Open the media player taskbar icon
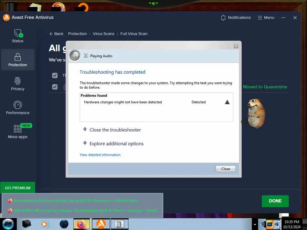This screenshot has height=230, width=307. coord(45,224)
